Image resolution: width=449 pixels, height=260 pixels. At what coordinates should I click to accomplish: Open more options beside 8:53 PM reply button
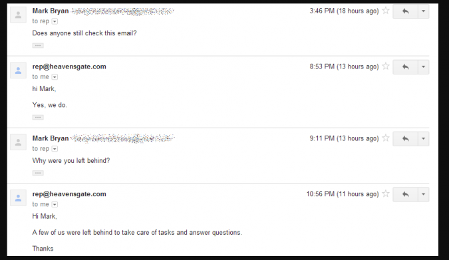[424, 67]
